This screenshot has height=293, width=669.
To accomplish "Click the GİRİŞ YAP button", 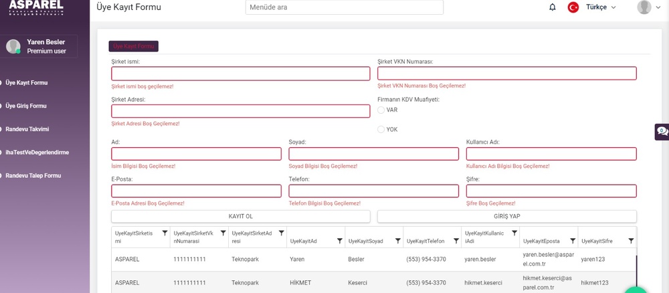I will 506,217.
